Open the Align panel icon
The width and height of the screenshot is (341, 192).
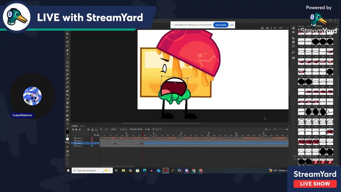[293, 38]
